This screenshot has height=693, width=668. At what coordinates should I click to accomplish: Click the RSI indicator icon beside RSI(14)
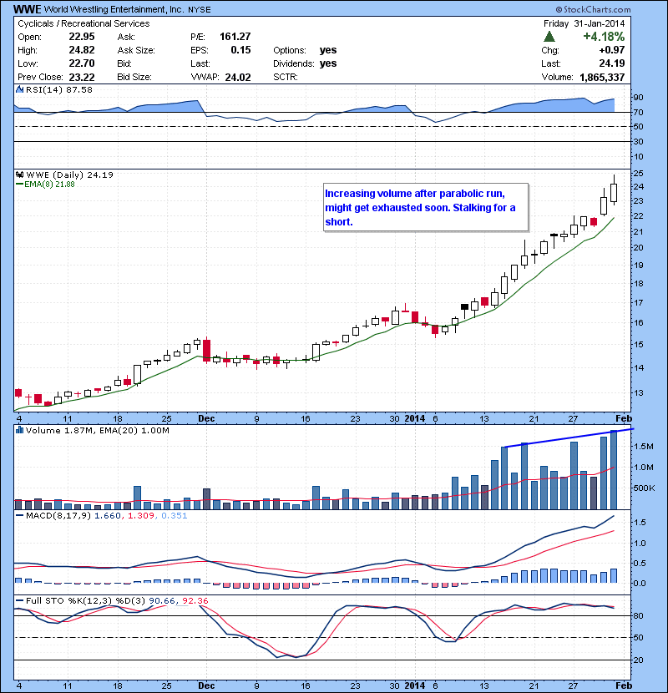[x=19, y=89]
